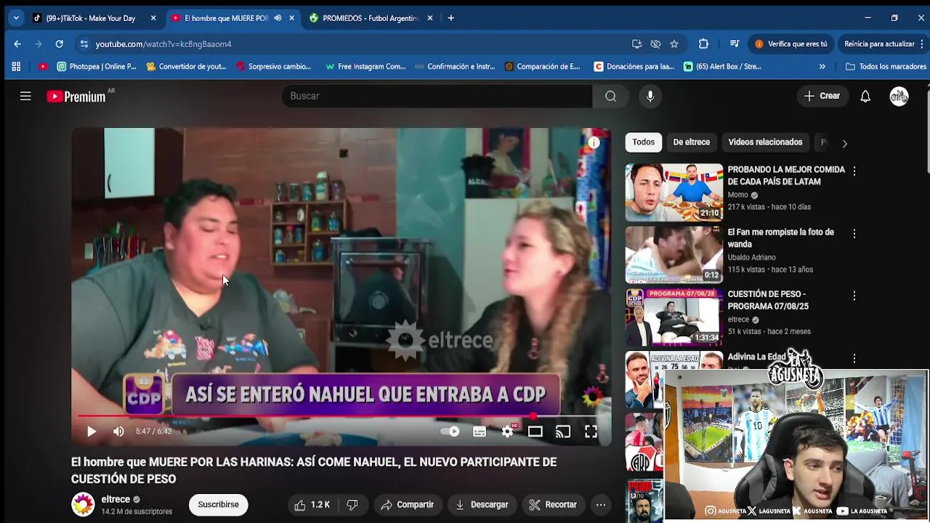Open Photopea Online bookmark

pos(96,66)
